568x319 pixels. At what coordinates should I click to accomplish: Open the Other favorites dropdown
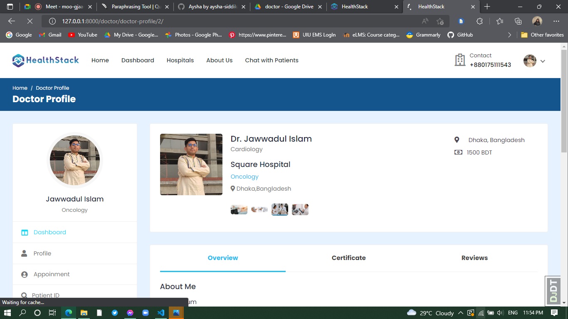(542, 35)
